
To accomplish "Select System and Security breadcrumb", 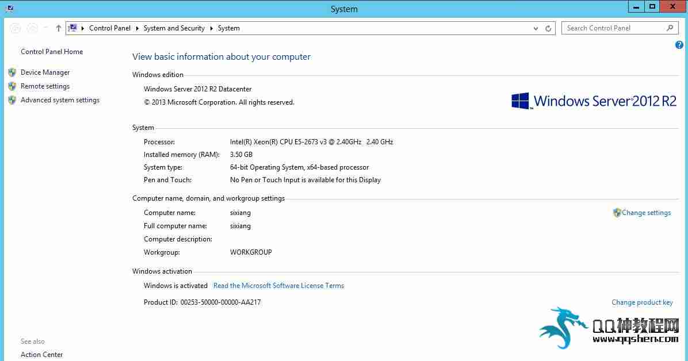I will click(x=174, y=28).
